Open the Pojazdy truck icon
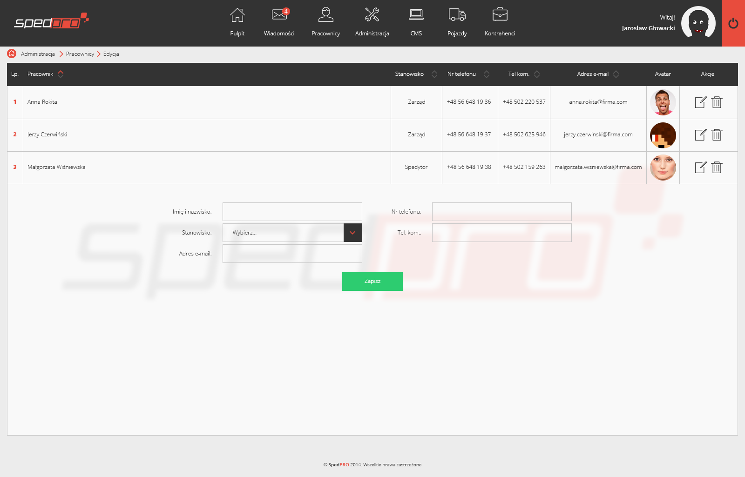Image resolution: width=745 pixels, height=477 pixels. (457, 16)
